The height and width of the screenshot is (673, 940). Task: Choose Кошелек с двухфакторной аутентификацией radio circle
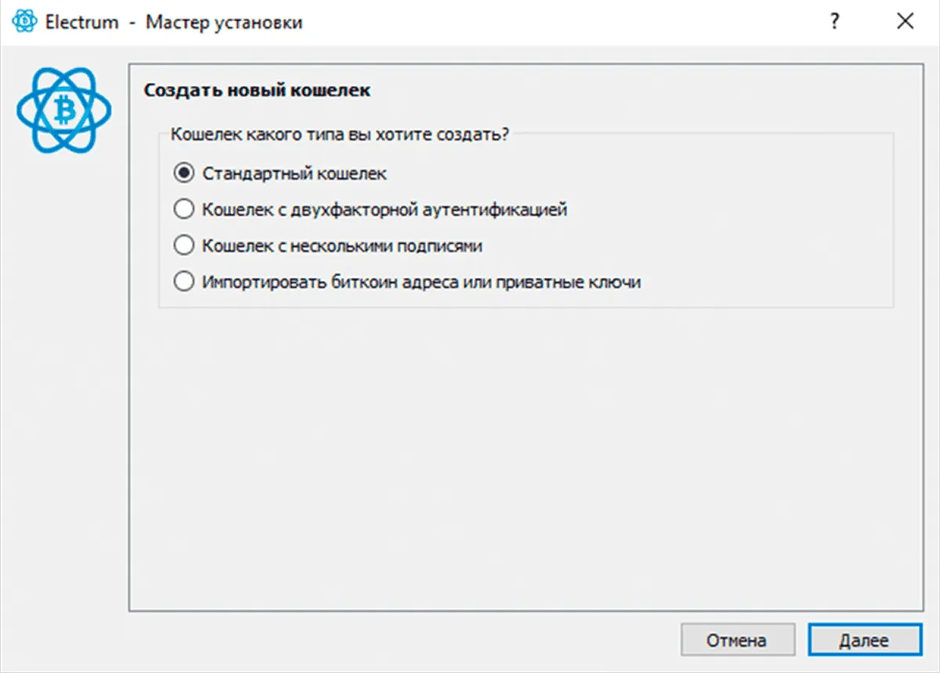183,209
